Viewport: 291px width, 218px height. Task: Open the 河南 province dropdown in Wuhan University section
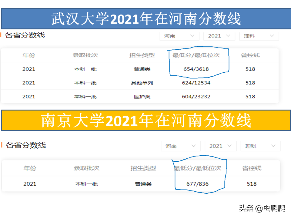pos(179,36)
